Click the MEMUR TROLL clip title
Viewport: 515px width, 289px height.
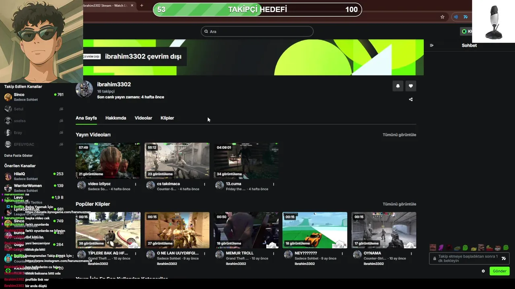click(x=239, y=253)
